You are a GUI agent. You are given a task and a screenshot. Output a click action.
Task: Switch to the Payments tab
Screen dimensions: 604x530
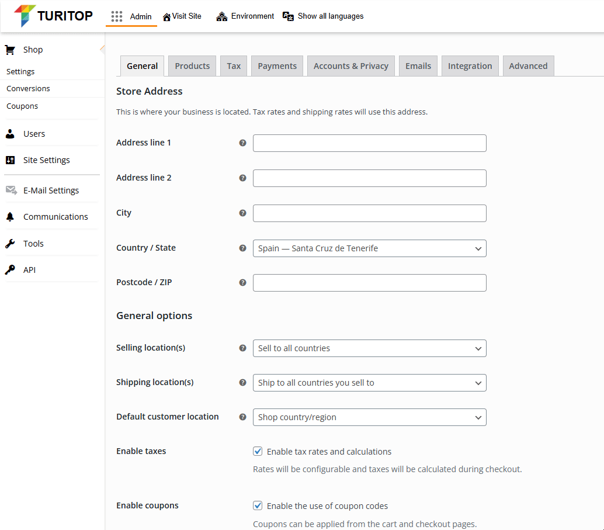[277, 66]
